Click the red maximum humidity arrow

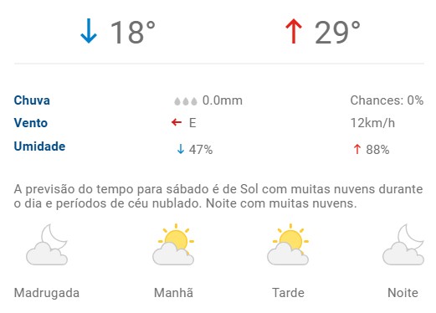point(357,149)
